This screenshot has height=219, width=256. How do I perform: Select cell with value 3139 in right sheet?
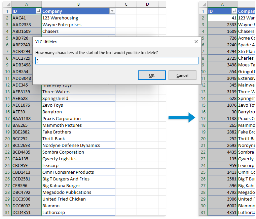[222, 92]
